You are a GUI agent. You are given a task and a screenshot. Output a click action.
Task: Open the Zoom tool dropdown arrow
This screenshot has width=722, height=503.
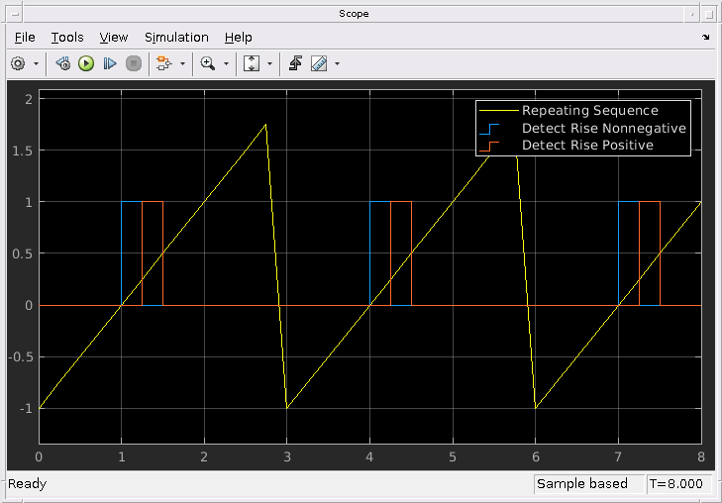226,63
